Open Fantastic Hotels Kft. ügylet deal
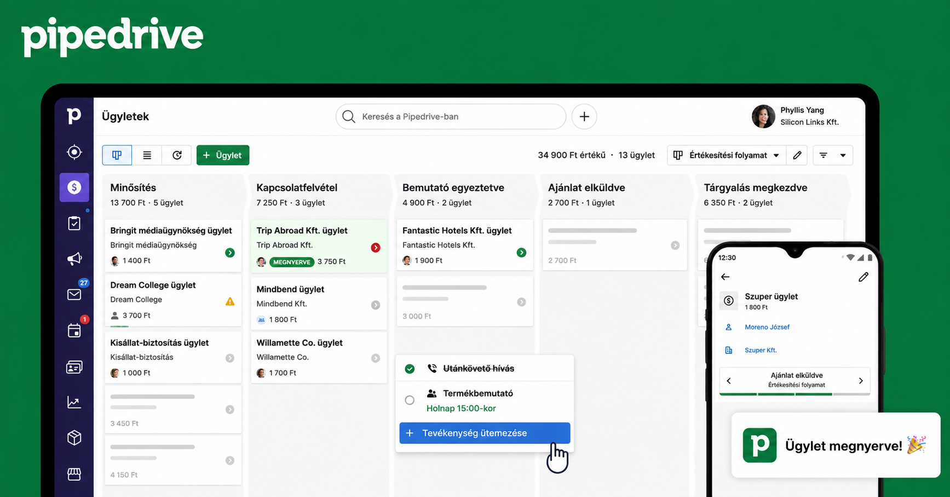The width and height of the screenshot is (950, 497). tap(464, 245)
